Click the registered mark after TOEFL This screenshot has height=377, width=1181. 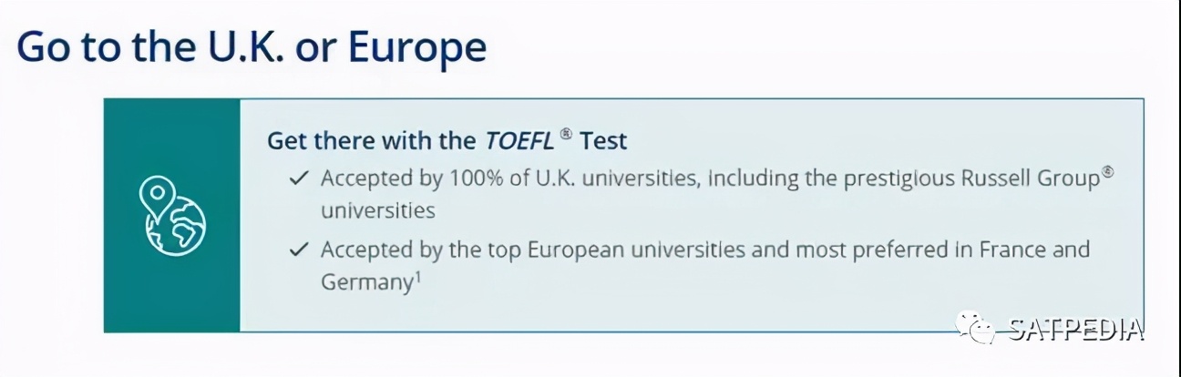pos(566,134)
